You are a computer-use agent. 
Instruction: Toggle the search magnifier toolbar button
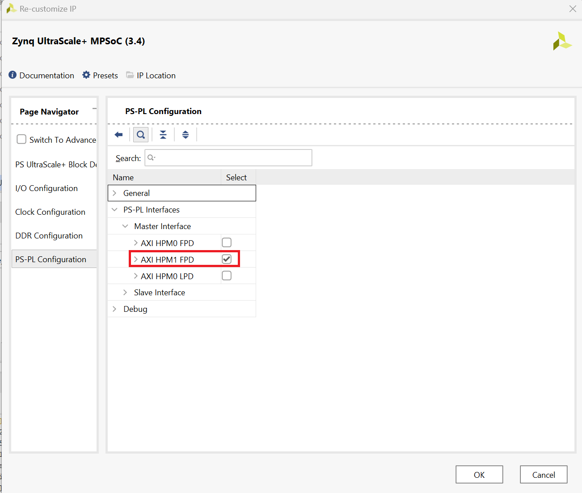[141, 135]
